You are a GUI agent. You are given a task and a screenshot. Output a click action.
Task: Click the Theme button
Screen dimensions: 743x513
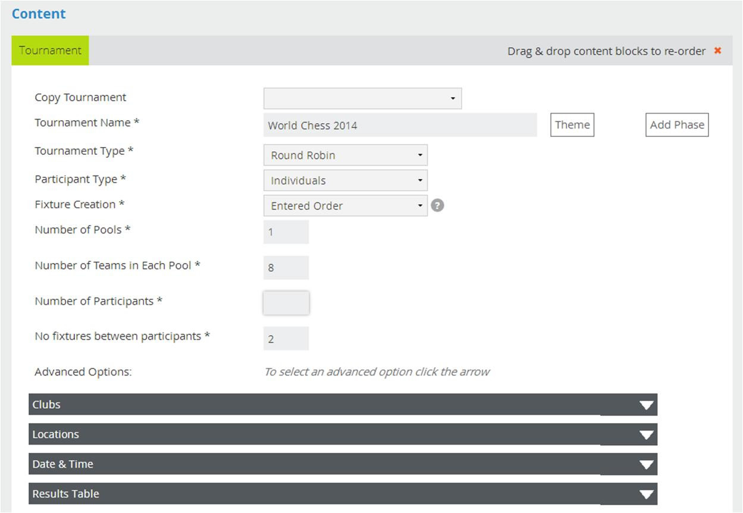(x=572, y=124)
